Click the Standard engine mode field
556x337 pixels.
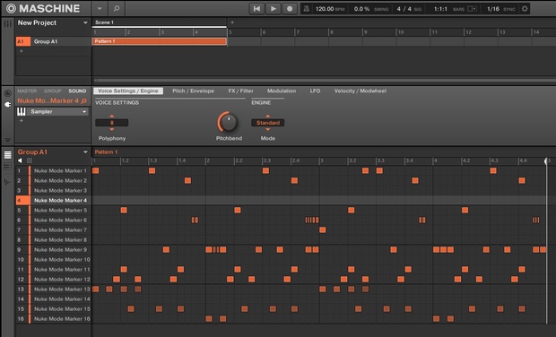coord(268,123)
